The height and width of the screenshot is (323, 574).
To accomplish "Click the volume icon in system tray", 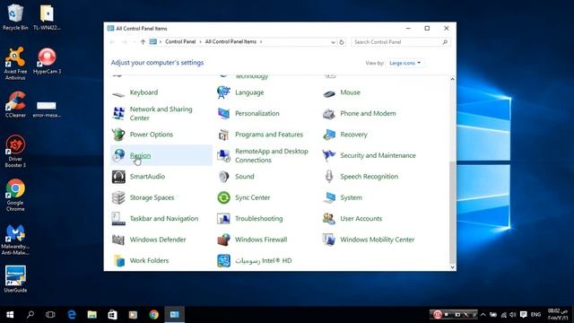I will pos(513,315).
